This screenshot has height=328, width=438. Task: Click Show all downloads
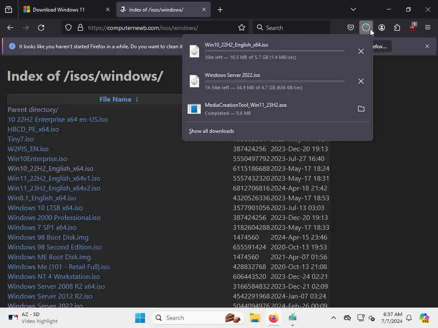[211, 131]
